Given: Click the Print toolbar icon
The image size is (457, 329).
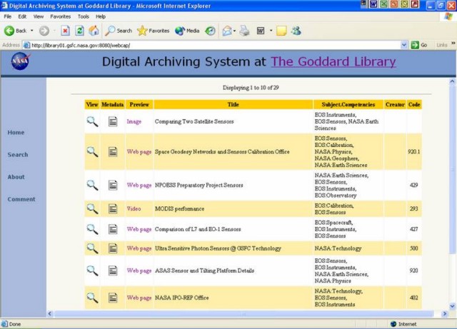Looking at the screenshot, I should [244, 31].
